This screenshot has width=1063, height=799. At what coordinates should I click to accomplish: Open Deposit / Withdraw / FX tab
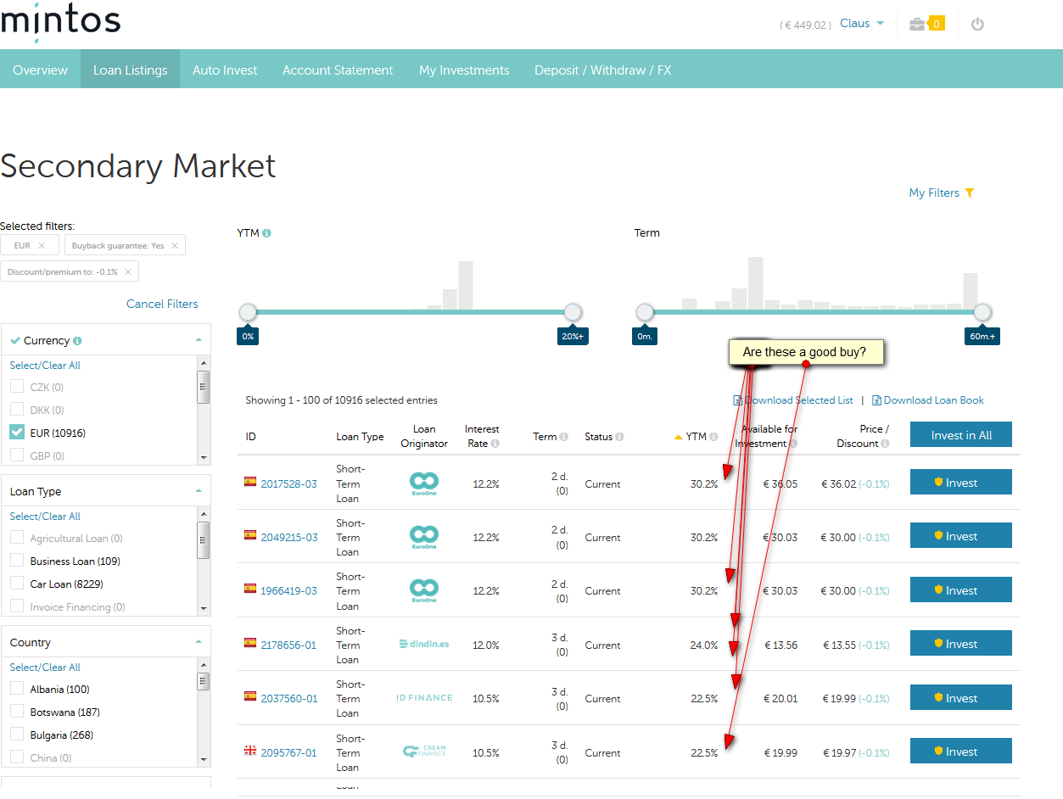[602, 70]
